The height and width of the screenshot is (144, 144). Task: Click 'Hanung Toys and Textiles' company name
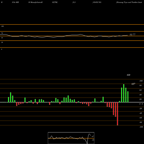tap(127, 2)
